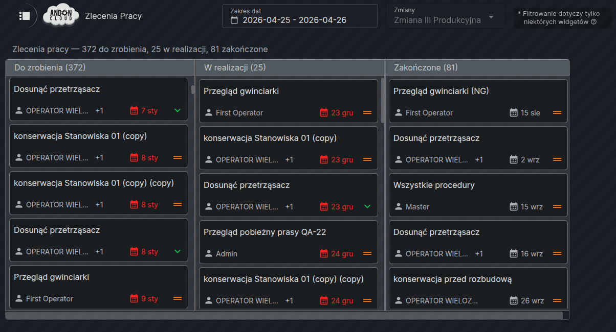The width and height of the screenshot is (616, 332).
Task: Click green low-priority chevron on first Dosunąć przetrząsacz card
Action: pyautogui.click(x=178, y=110)
